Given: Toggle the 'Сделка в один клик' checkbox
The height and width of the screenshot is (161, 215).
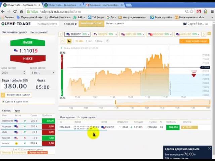Looking at the screenshot, I should pyautogui.click(x=3, y=101).
